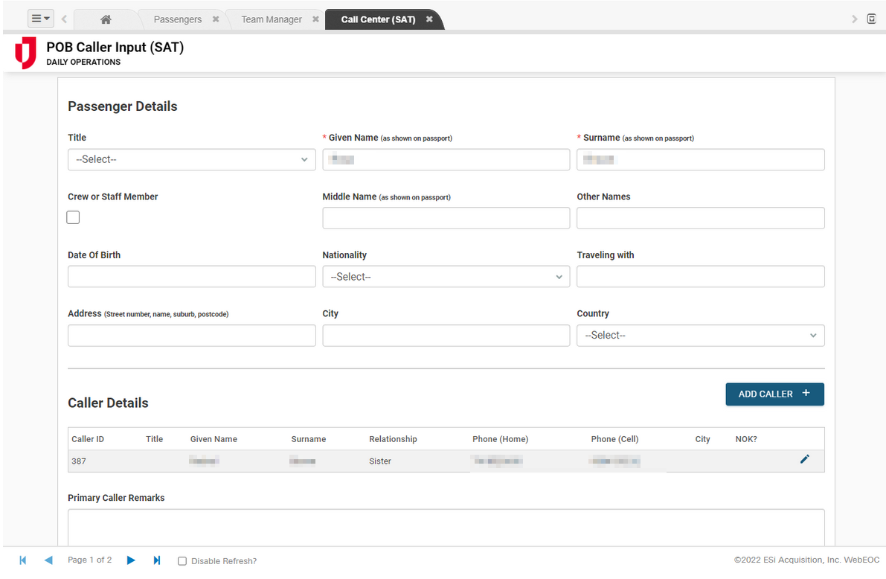Edit caller 387 with pencil icon
886x579 pixels.
804,460
